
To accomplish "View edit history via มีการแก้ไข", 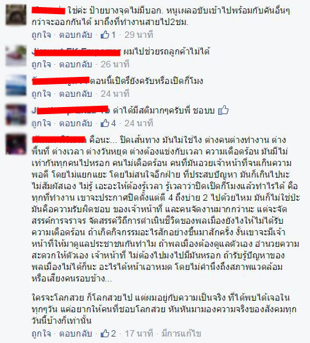I will pos(181,333).
